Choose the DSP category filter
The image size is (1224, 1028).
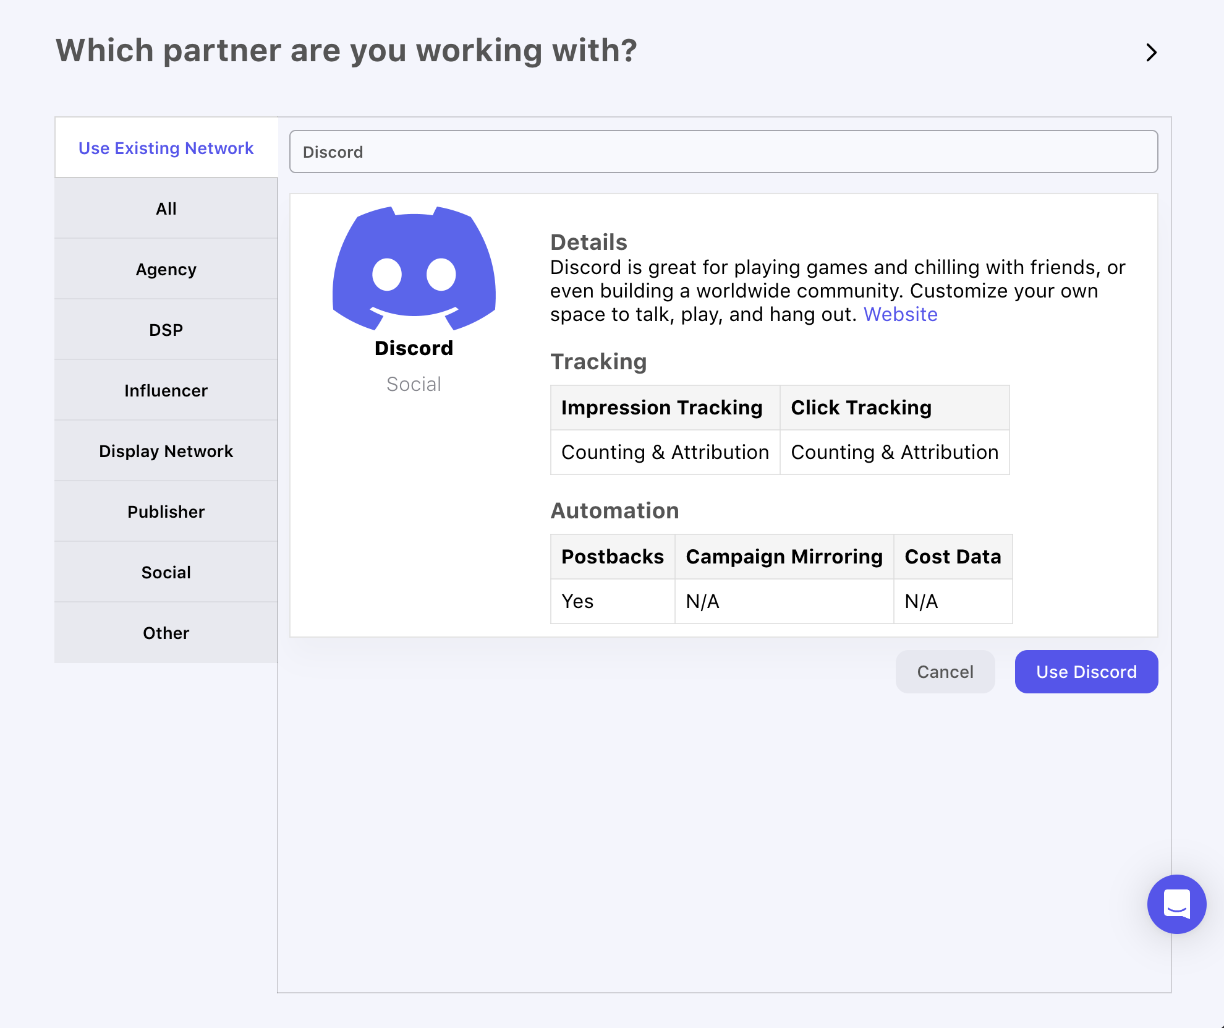click(x=166, y=330)
